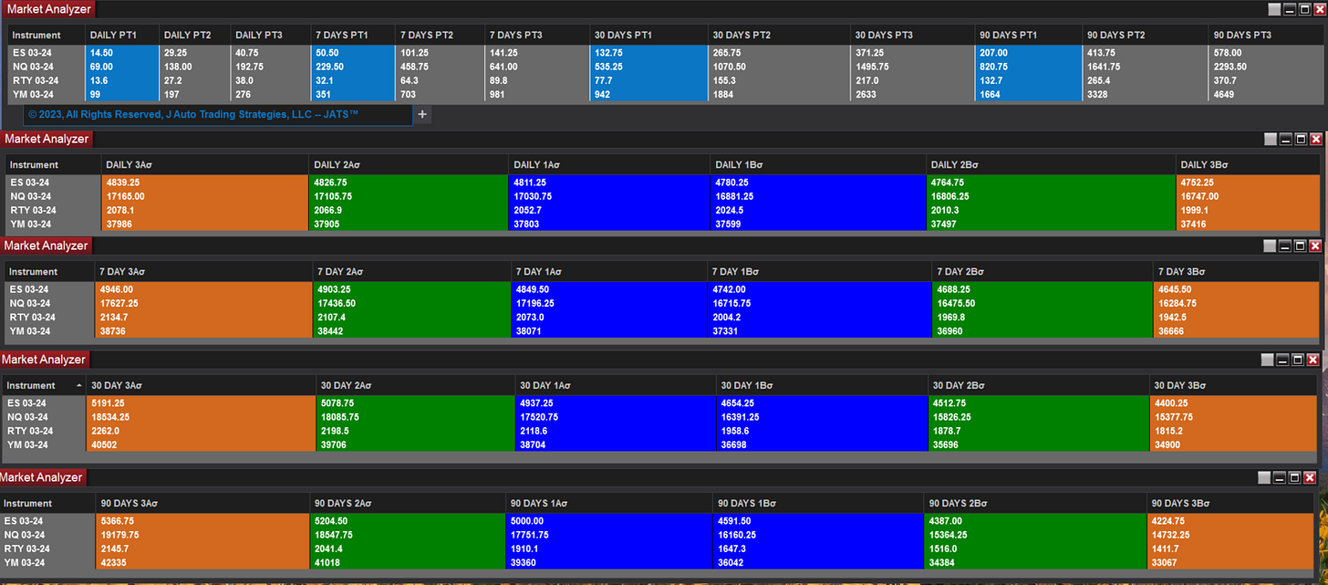Viewport: 1328px width, 585px height.
Task: Click the 41018 cell under 90 DAYS 2Aσ
Action: [407, 562]
